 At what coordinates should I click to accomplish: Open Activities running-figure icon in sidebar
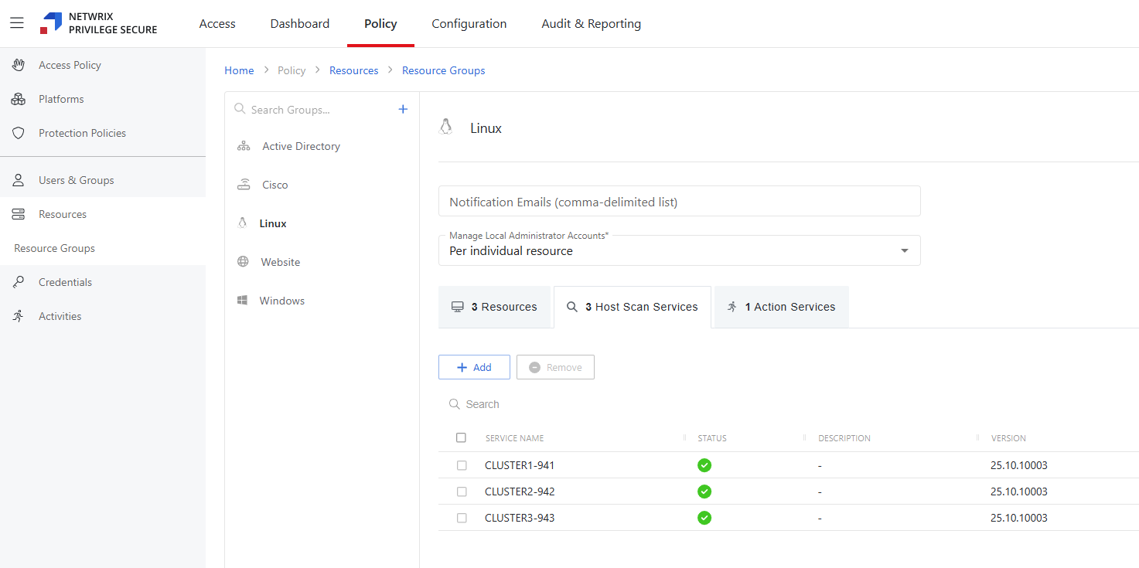coord(19,316)
